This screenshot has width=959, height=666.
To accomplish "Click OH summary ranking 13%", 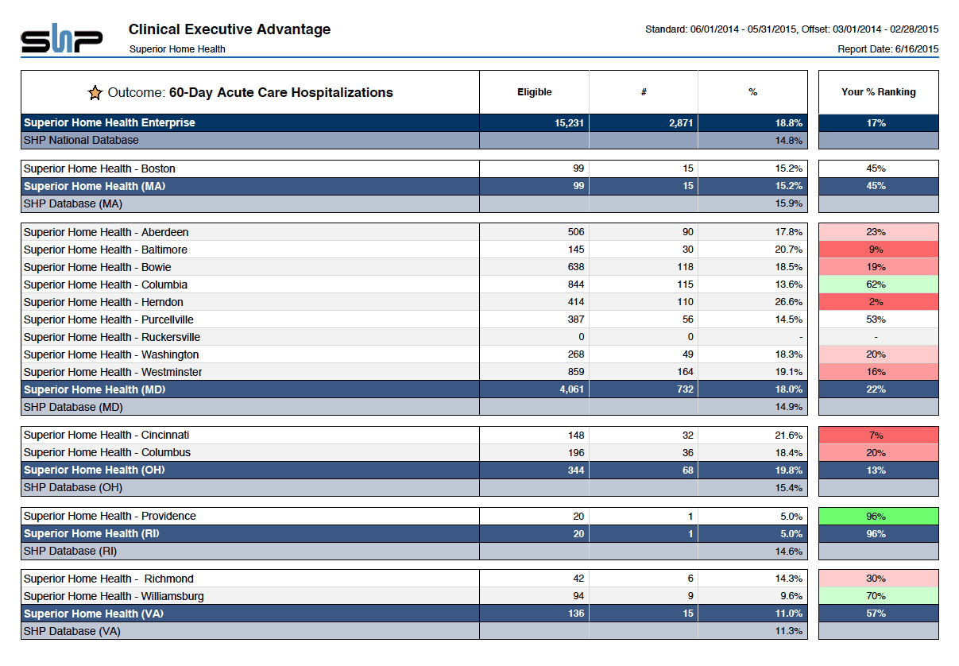I will pos(878,470).
